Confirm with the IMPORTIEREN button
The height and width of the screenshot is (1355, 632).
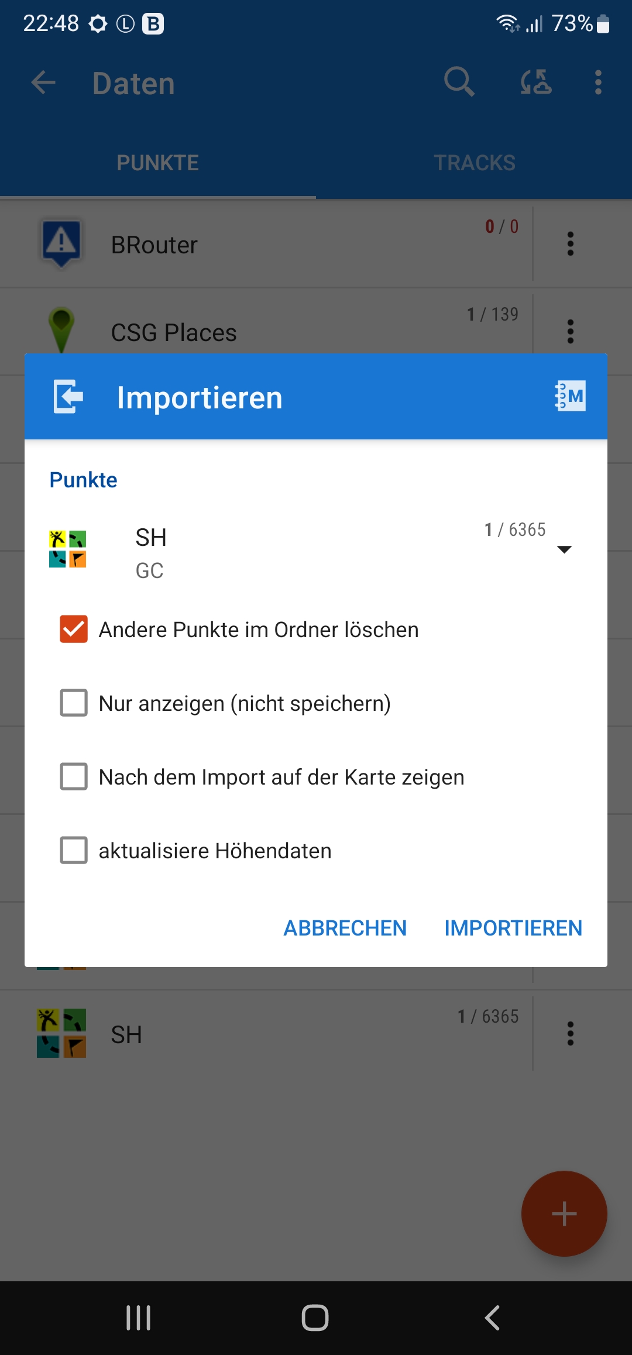[513, 928]
